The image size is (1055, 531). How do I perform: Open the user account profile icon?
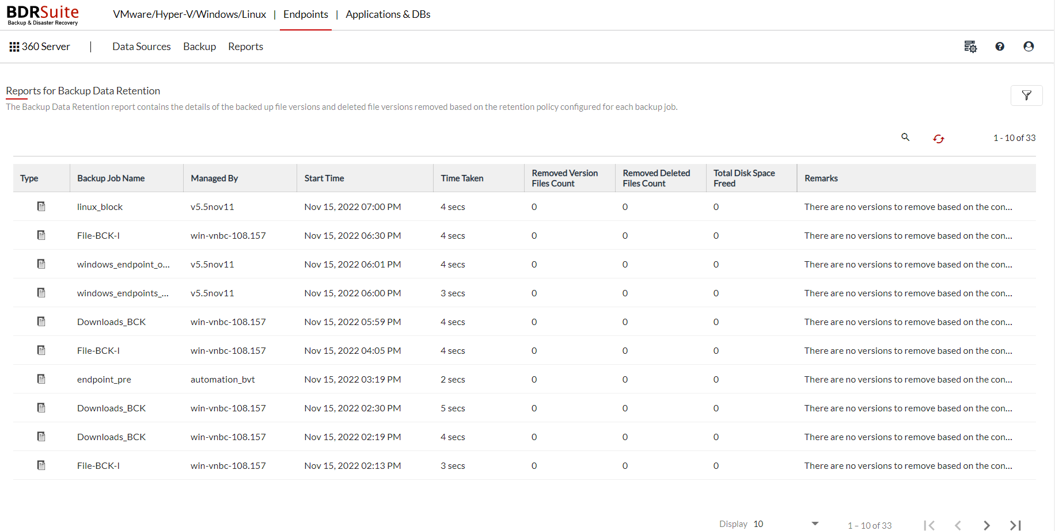(x=1029, y=47)
